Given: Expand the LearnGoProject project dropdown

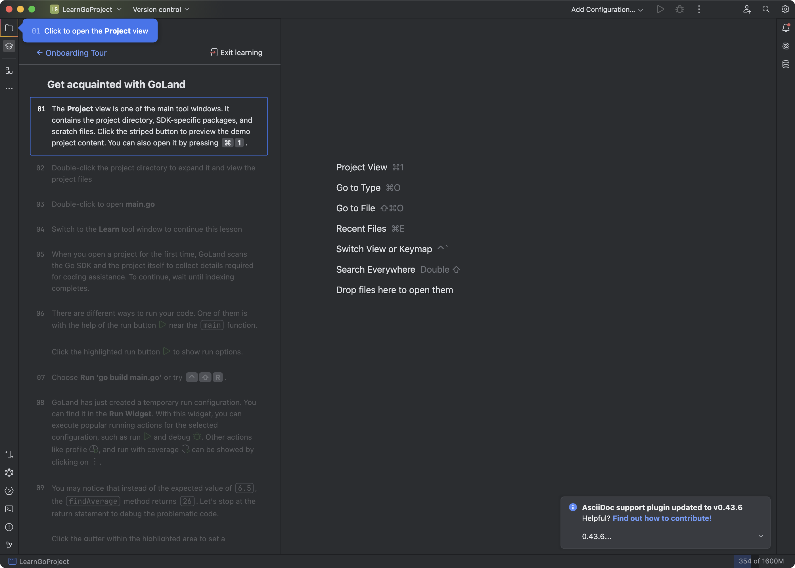Looking at the screenshot, I should [x=86, y=9].
